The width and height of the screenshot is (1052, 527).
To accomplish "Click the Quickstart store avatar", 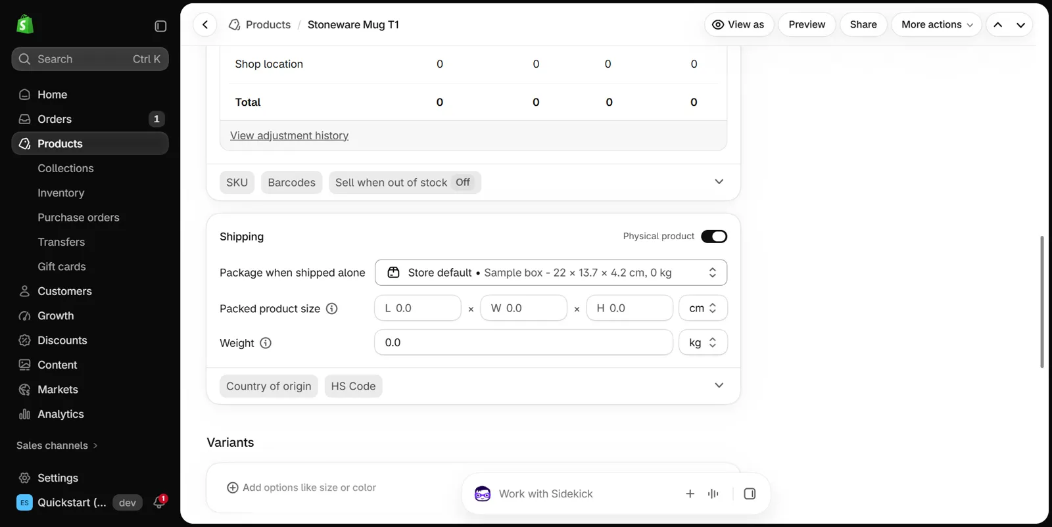I will click(24, 503).
